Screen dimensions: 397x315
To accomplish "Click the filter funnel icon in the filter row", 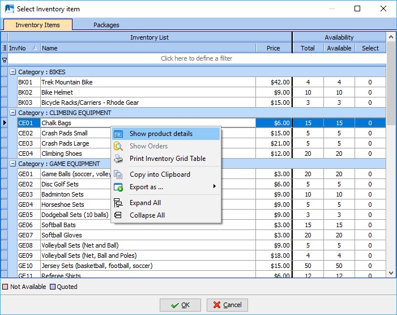I will [5, 59].
